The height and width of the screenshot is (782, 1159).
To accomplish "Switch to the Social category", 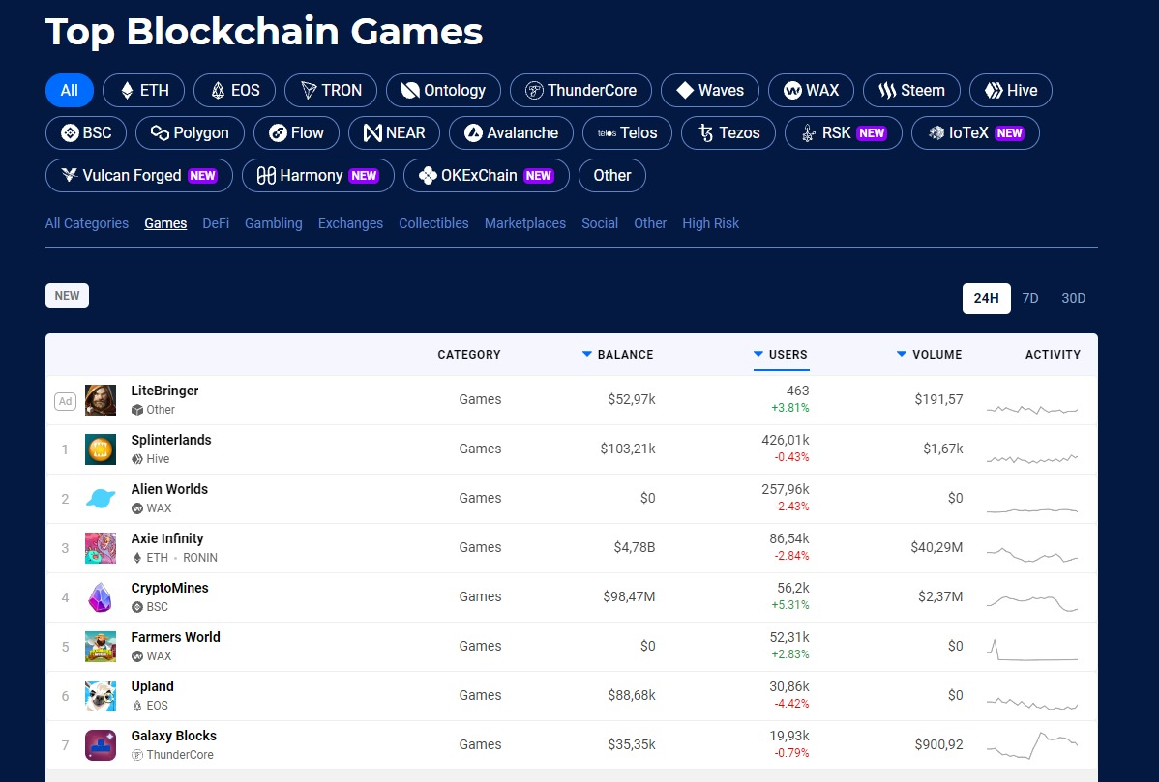I will pos(600,223).
